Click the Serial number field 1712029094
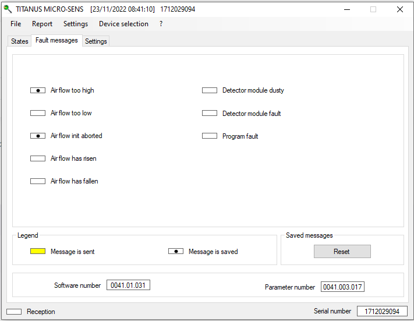Screen dimensions: 414x321 click(382, 311)
